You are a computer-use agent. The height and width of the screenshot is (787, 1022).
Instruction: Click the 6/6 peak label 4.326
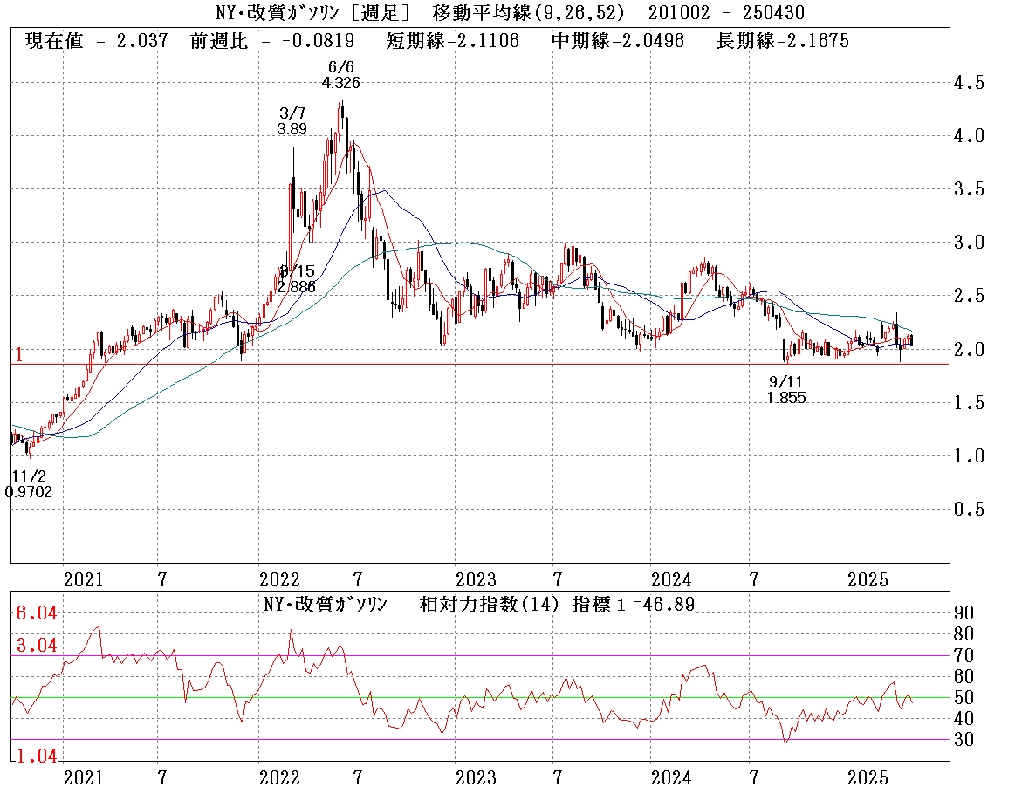340,83
